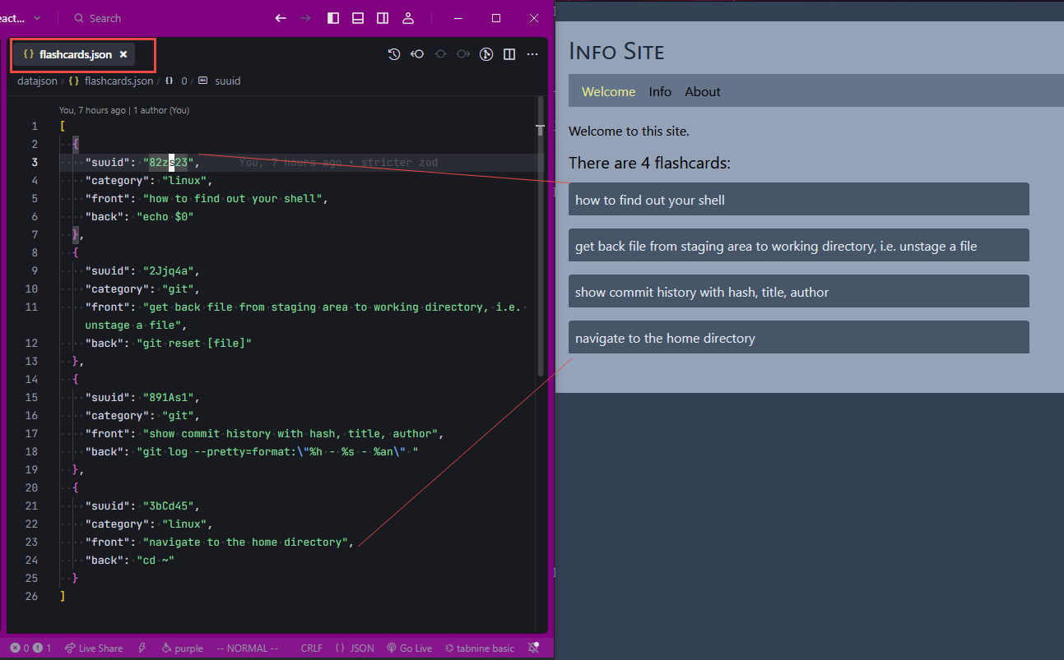
Task: Click "category": "linux" on line 4
Action: click(149, 181)
